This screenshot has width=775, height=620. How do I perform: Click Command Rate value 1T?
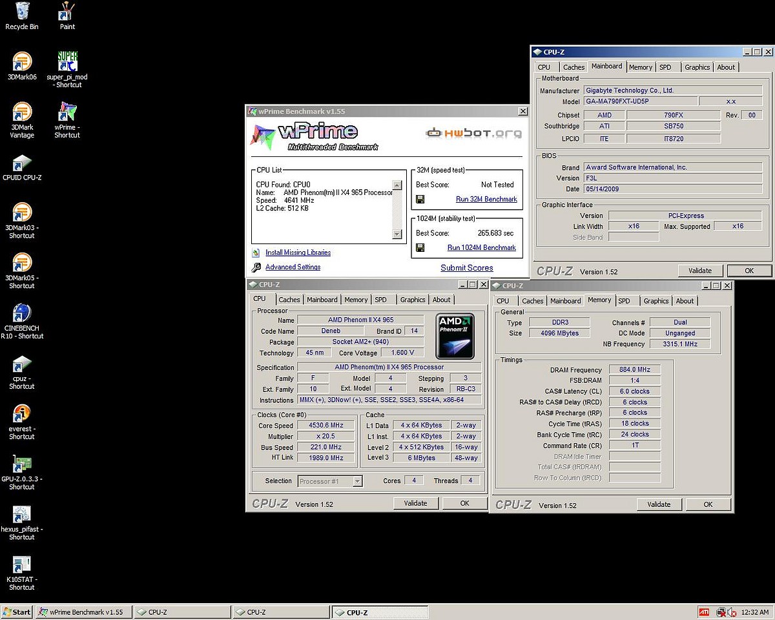point(634,446)
